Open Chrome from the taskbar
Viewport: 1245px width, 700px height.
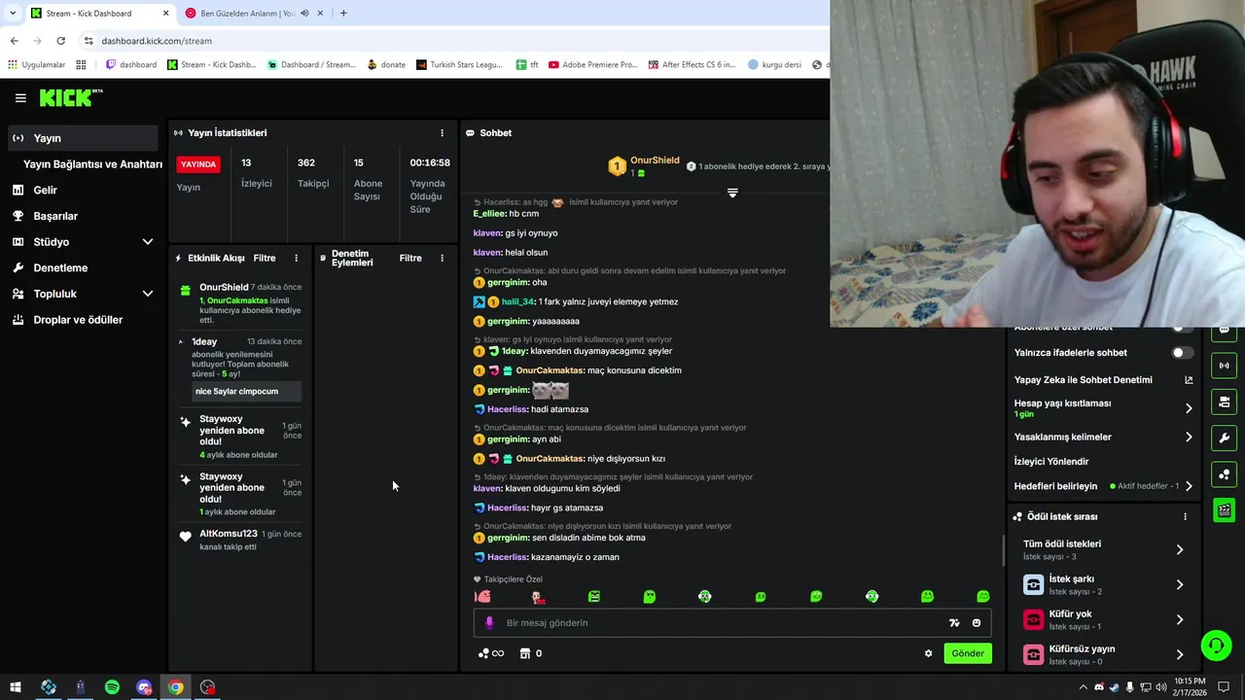click(x=175, y=687)
